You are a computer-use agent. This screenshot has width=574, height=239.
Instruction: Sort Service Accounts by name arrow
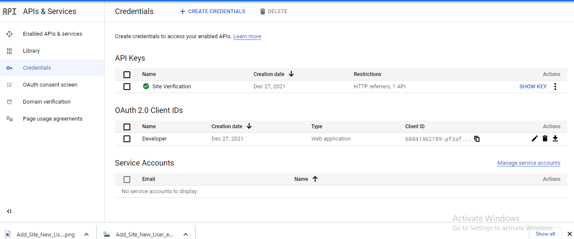tap(315, 179)
